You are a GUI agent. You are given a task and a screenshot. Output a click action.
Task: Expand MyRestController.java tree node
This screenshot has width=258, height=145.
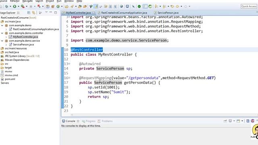(6, 37)
